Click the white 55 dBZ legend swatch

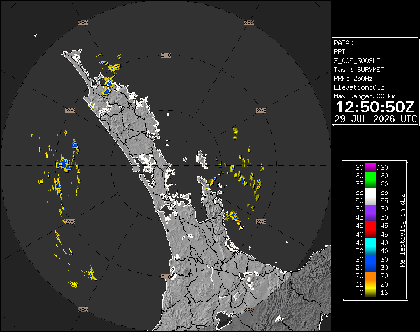[370, 196]
